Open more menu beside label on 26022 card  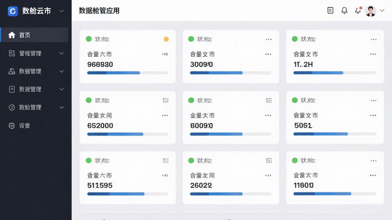pyautogui.click(x=268, y=176)
